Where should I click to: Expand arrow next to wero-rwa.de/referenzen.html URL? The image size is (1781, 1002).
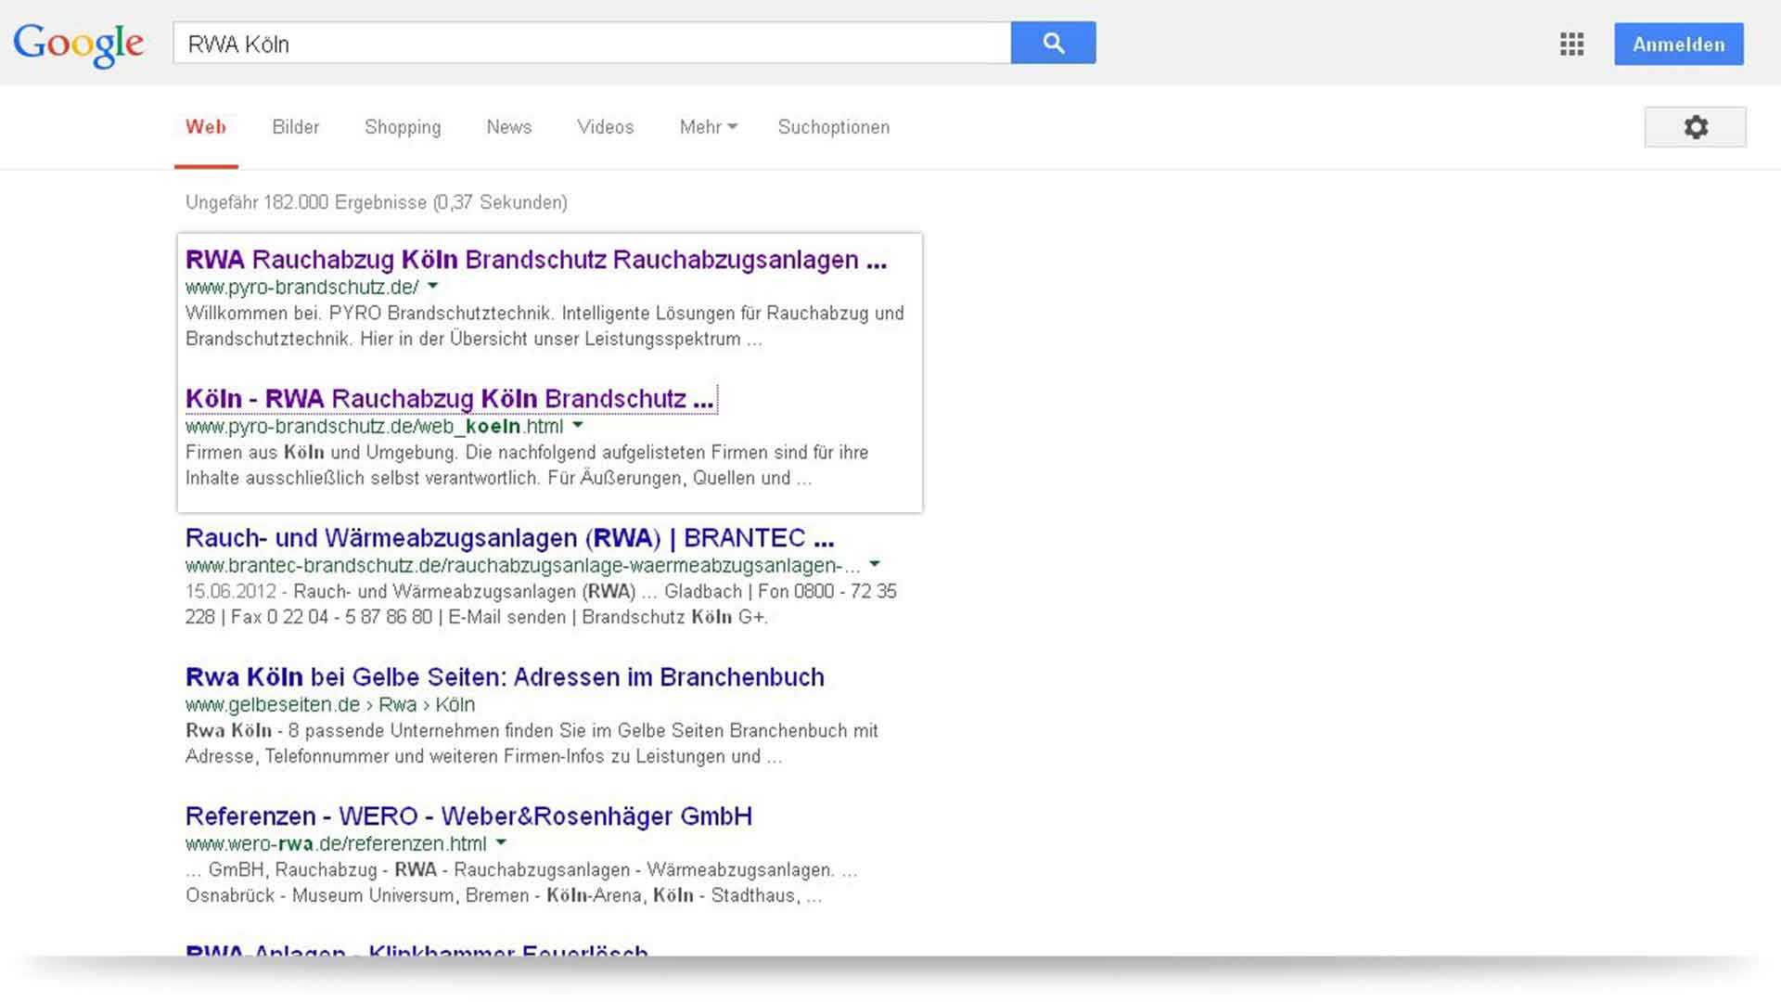(501, 842)
